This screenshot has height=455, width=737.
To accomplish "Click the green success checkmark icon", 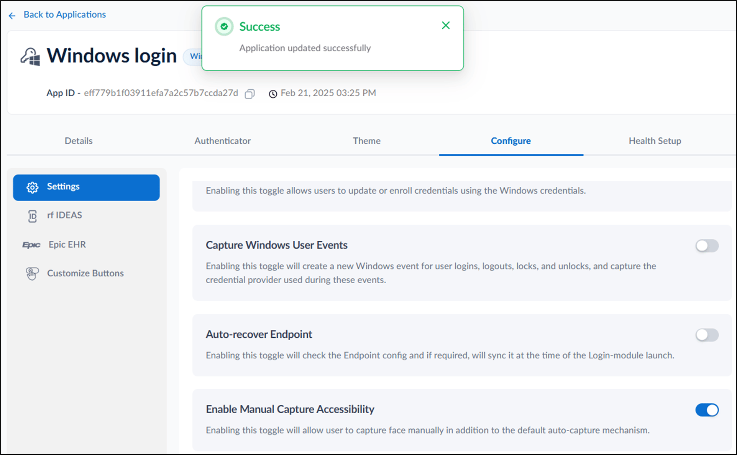I will pyautogui.click(x=224, y=26).
